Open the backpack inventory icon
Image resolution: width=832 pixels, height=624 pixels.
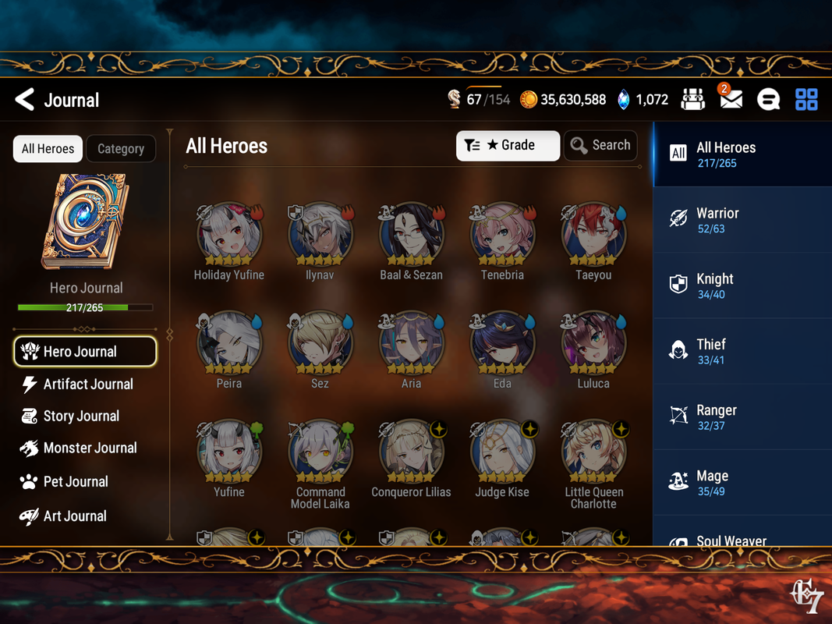click(x=693, y=99)
